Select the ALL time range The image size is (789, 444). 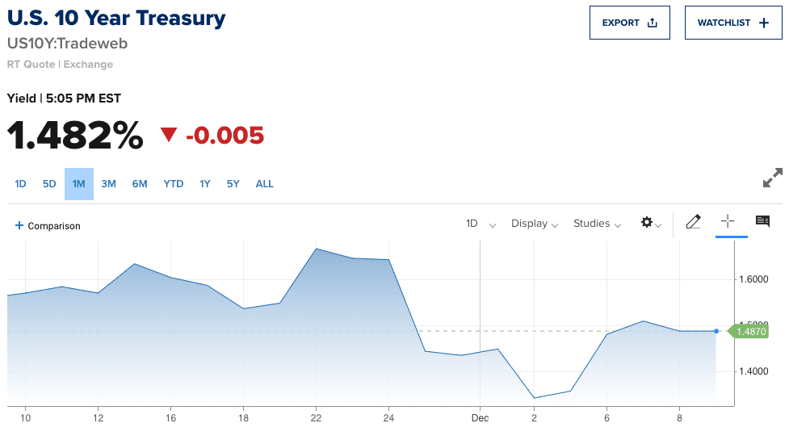pyautogui.click(x=265, y=184)
